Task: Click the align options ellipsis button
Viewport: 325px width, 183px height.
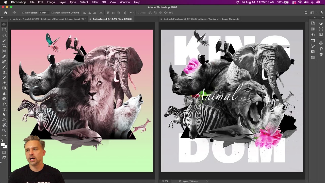Action: coord(132,13)
